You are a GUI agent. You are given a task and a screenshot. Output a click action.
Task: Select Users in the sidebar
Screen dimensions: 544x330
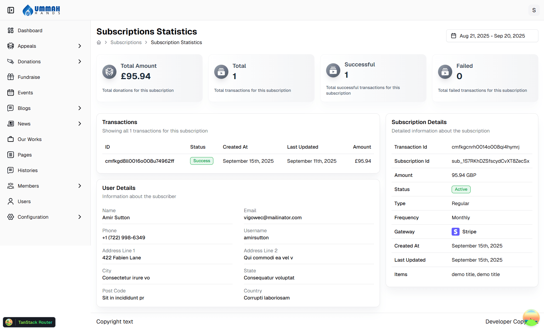tap(24, 201)
